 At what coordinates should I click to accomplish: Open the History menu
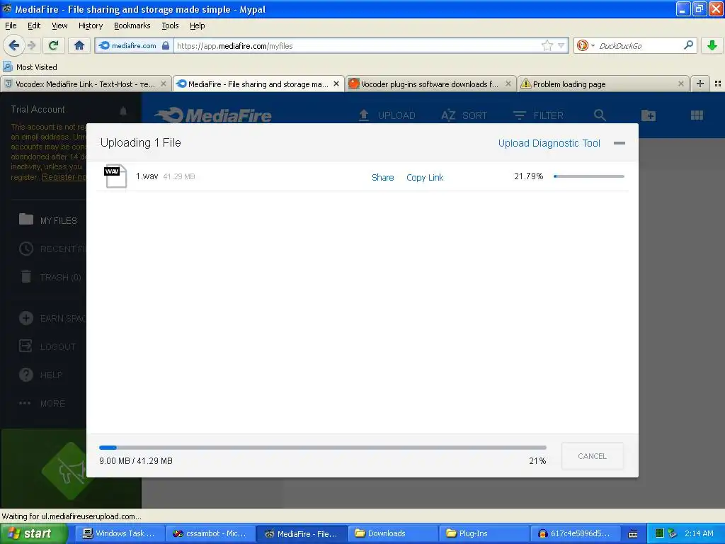(90, 25)
